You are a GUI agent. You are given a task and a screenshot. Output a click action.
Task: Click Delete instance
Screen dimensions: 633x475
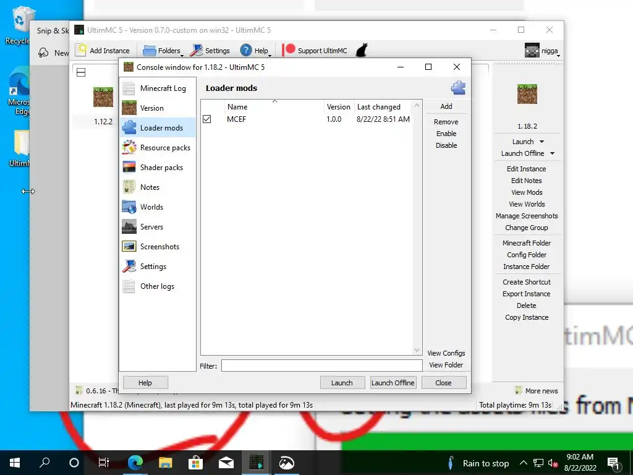coord(527,306)
